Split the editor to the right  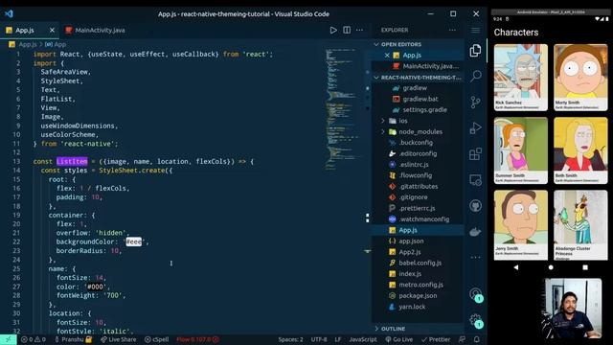[x=347, y=30]
